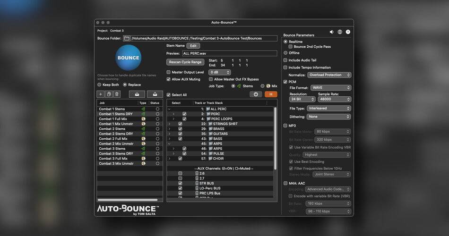Enable Master Output Level checkbox
449x236 pixels.
(x=168, y=72)
